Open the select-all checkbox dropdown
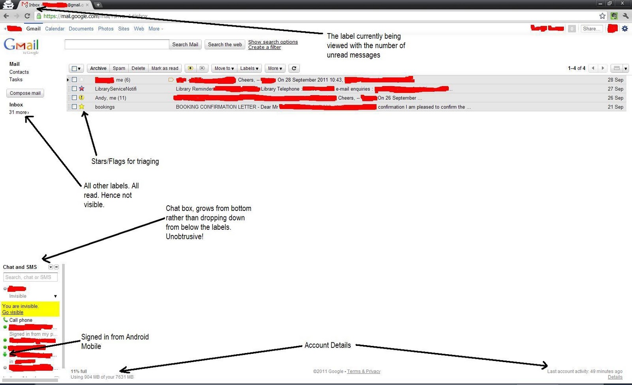 click(x=76, y=68)
